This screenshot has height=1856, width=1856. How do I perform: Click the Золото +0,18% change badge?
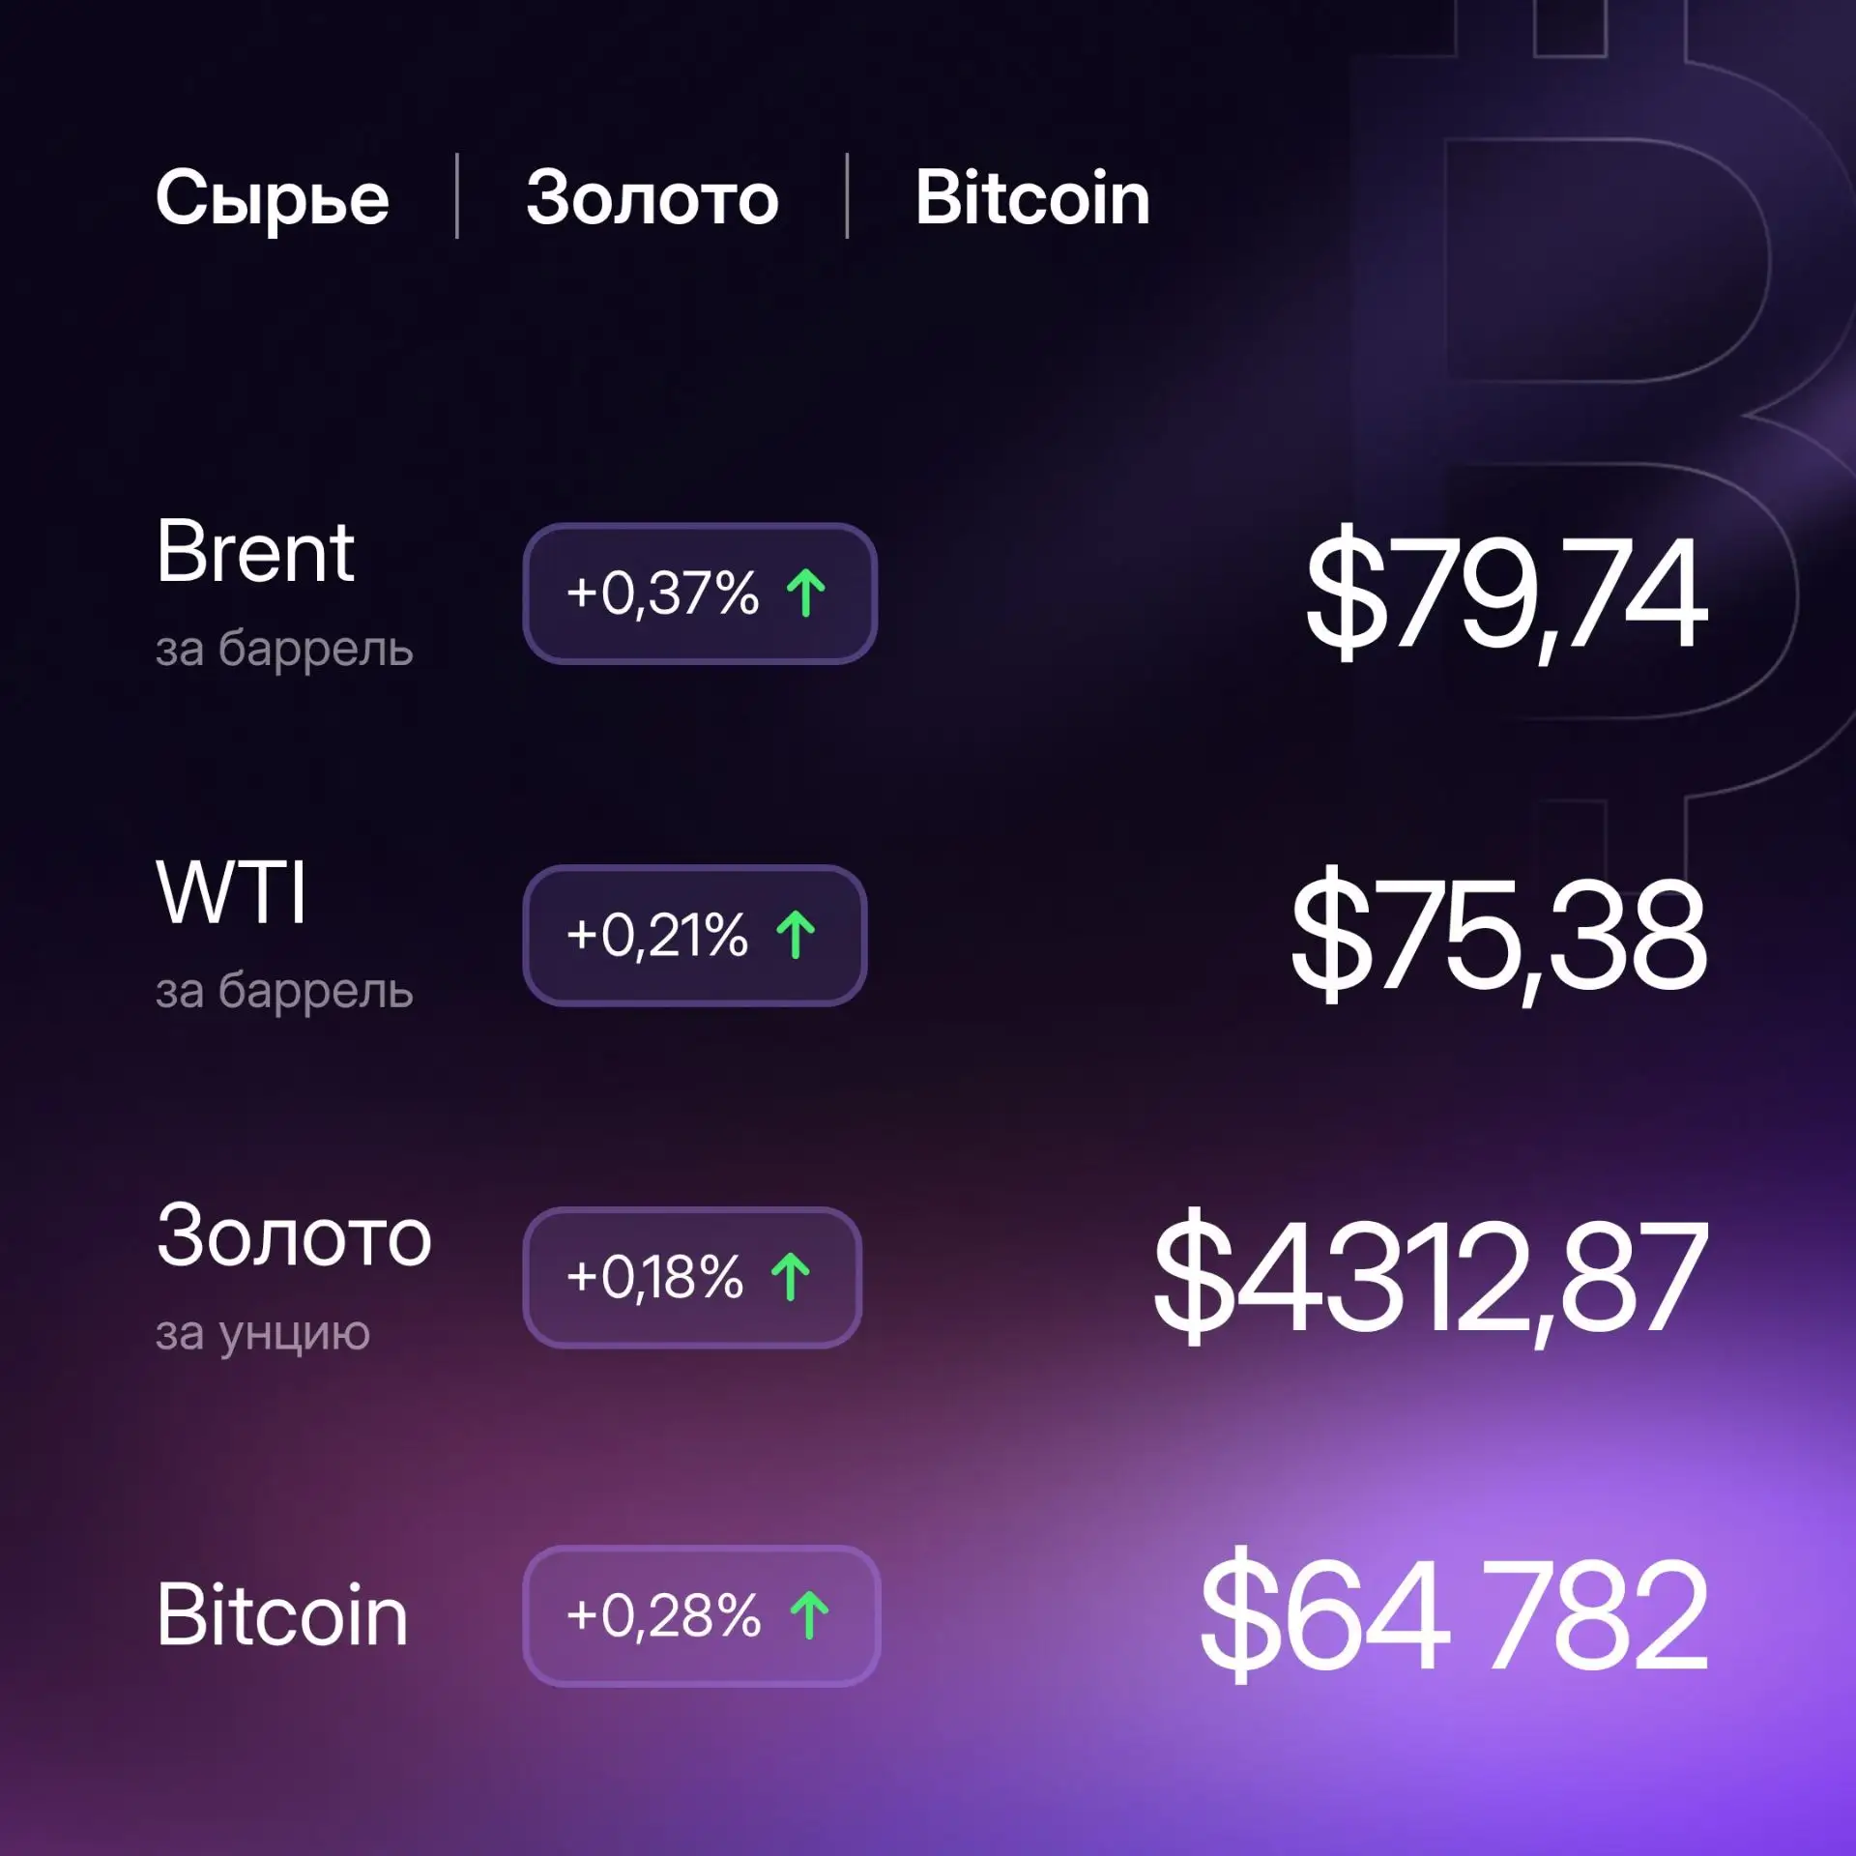692,1277
